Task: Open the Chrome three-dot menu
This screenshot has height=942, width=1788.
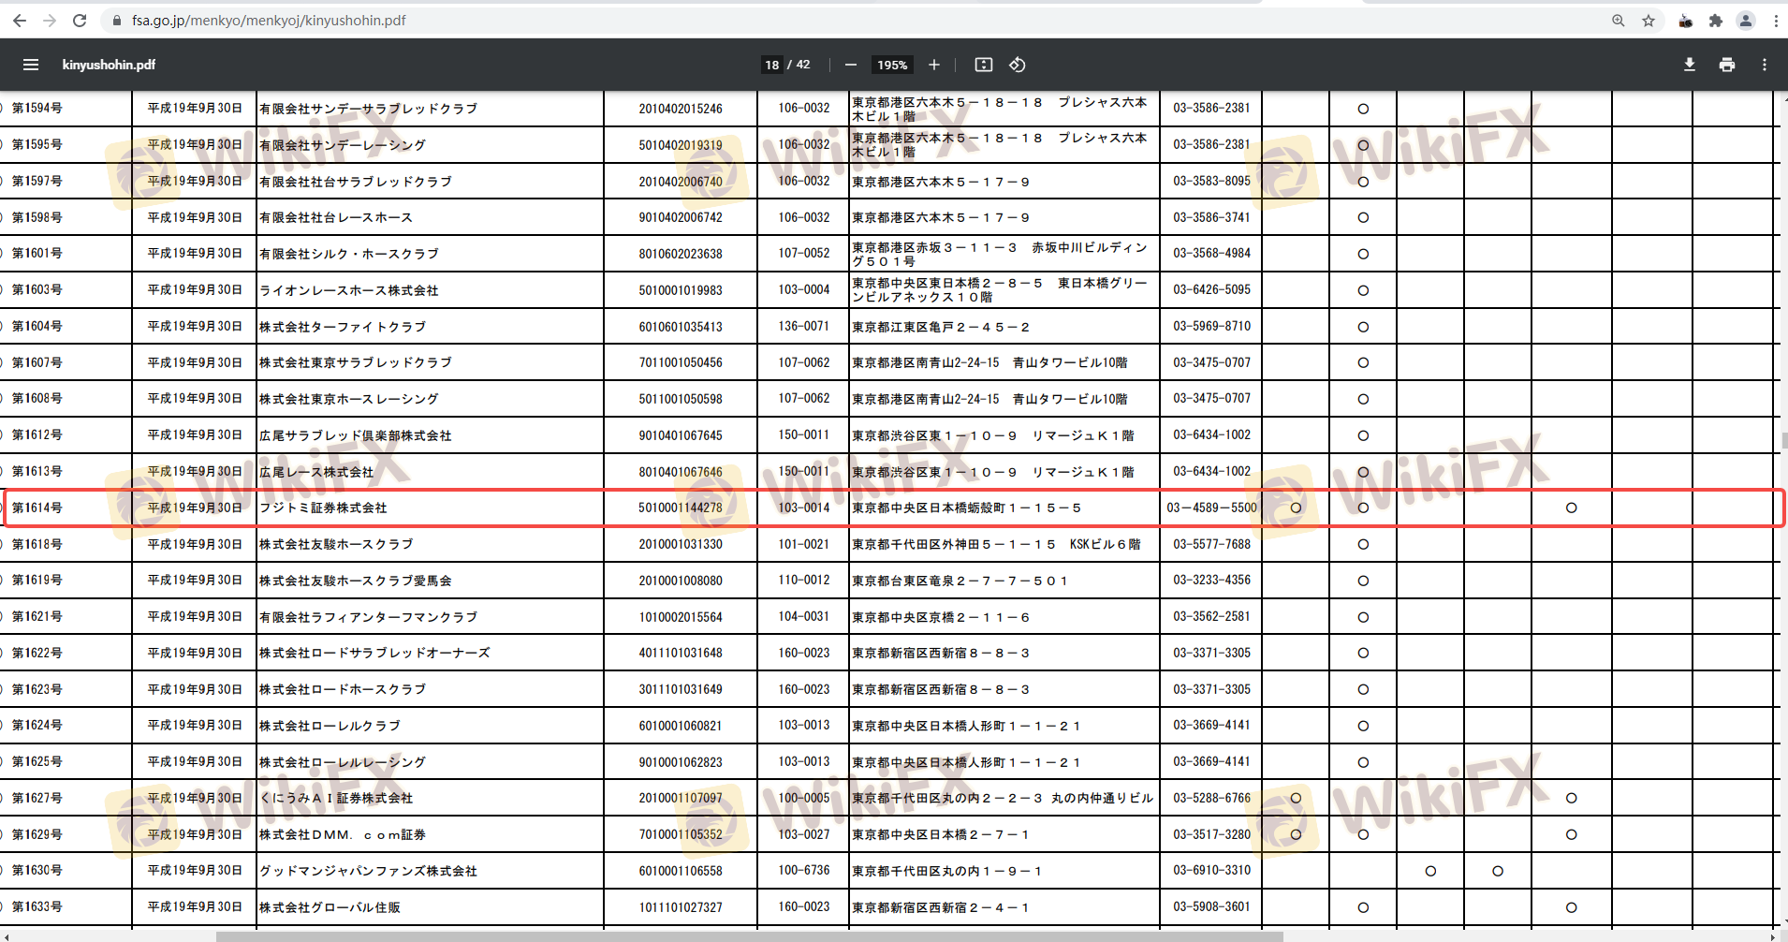Action: [x=1776, y=21]
